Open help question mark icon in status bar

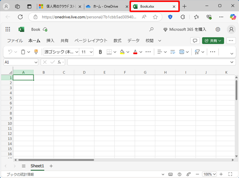pyautogui.click(x=179, y=174)
